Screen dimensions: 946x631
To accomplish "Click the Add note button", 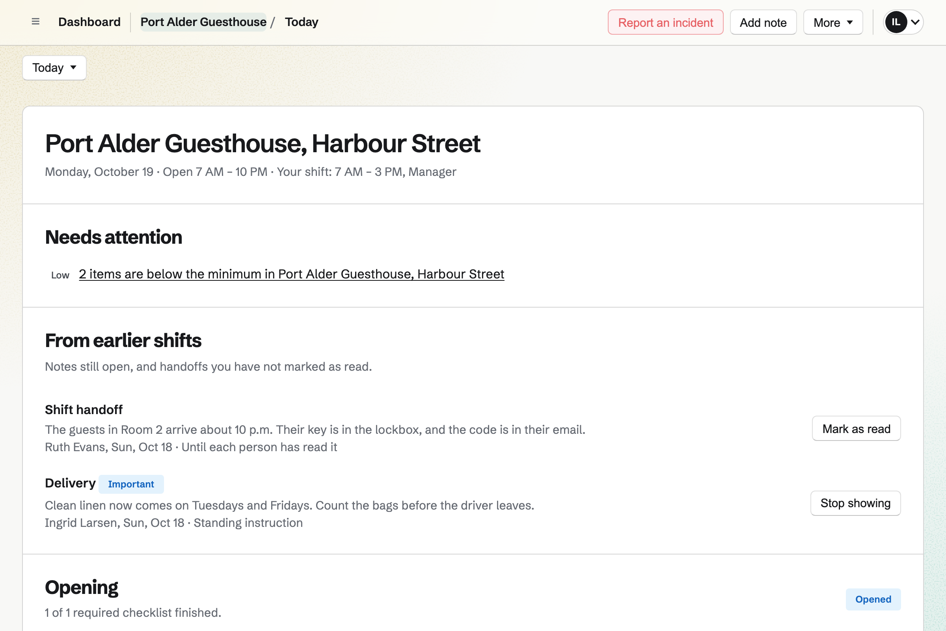I will coord(763,22).
